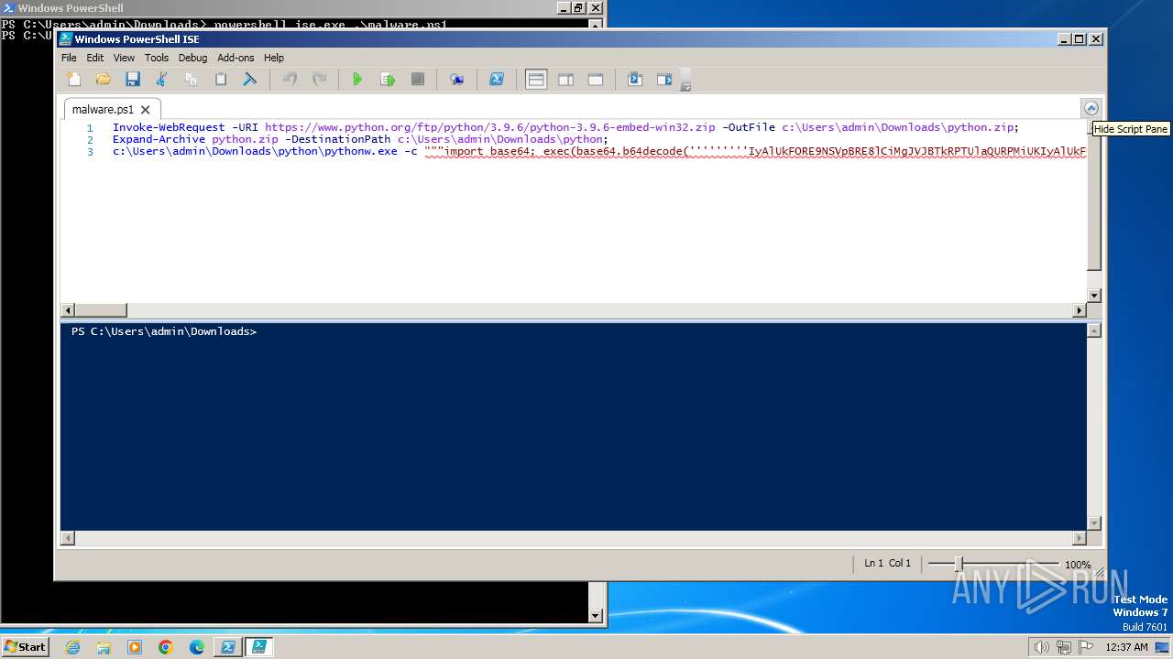Screen dimensions: 1173x659
Task: Open Windows Explorer from taskbar
Action: tap(104, 647)
